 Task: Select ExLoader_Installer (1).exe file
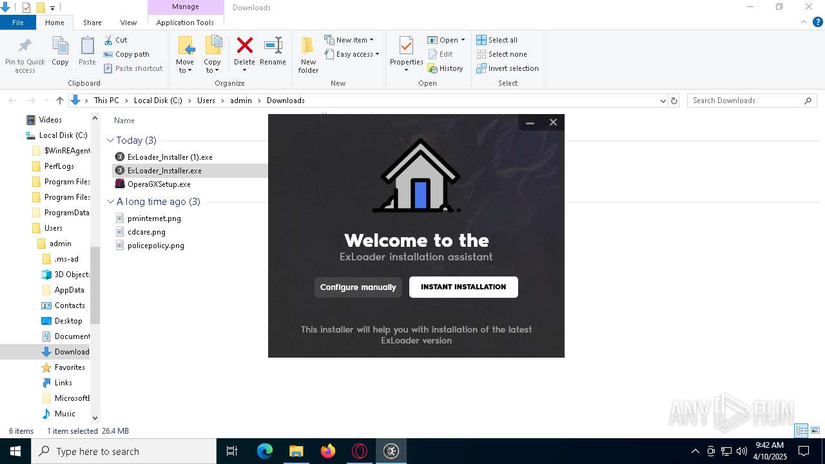point(170,157)
